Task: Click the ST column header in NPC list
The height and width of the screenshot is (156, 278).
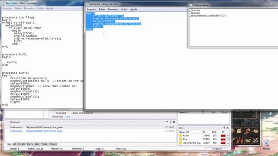Action: [x=223, y=132]
